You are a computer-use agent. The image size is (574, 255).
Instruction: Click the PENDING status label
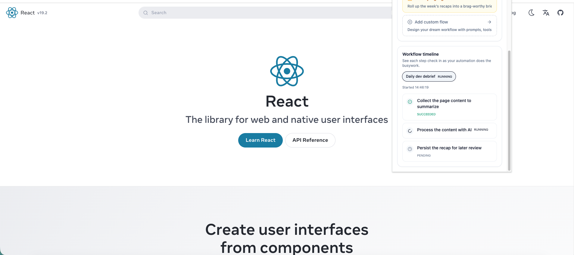pyautogui.click(x=424, y=156)
